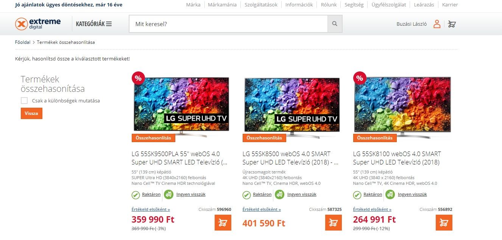Add LG 55SK8100 to cart
502x240 pixels.
point(444,223)
